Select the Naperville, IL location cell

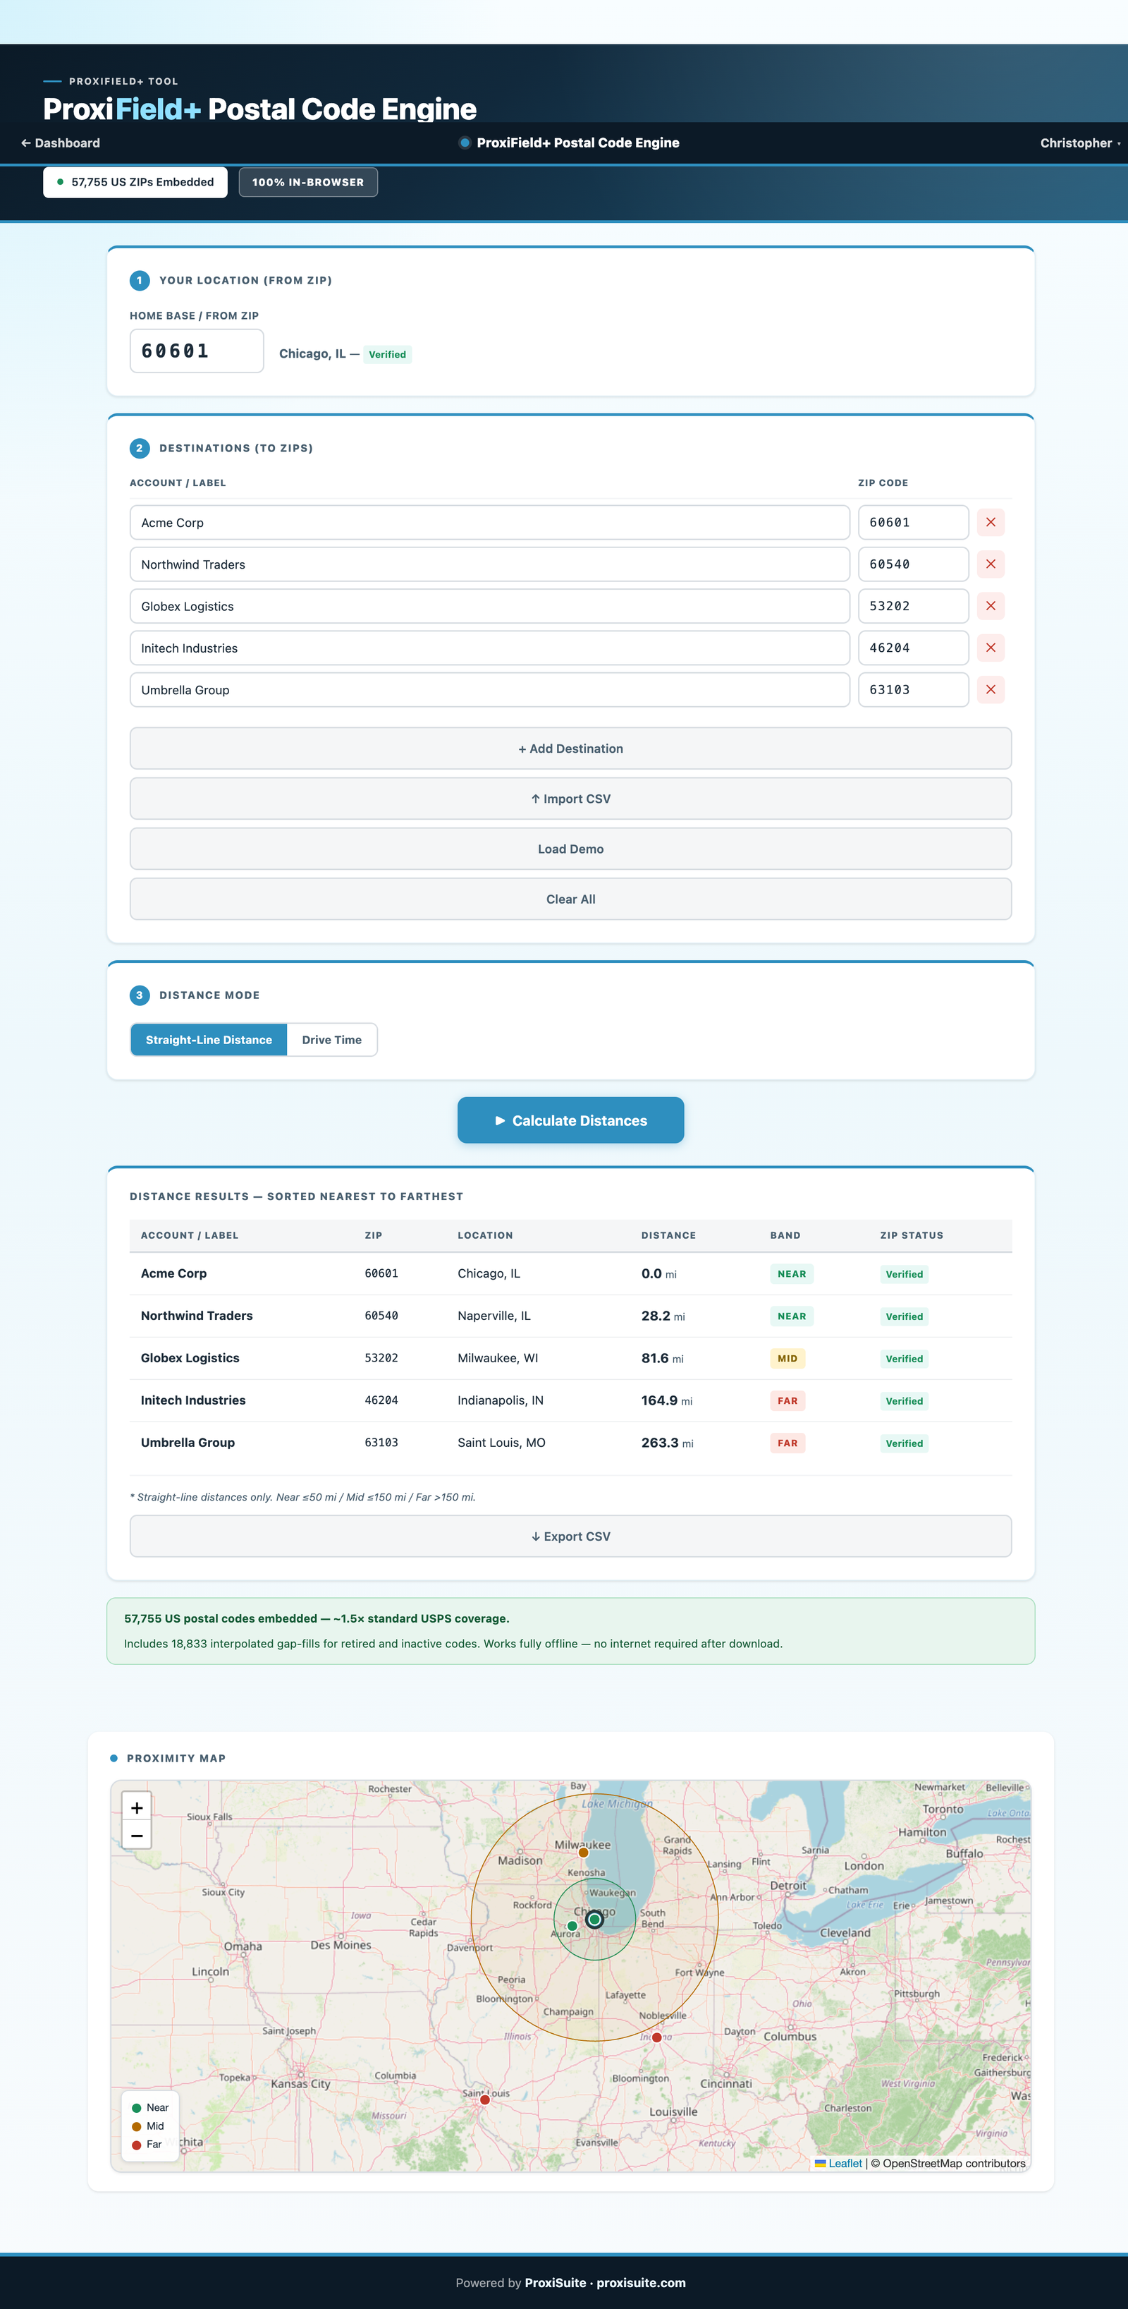(495, 1316)
